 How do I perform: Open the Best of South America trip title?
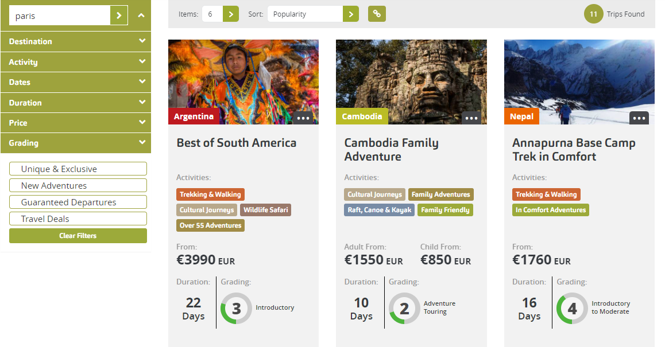click(x=236, y=143)
